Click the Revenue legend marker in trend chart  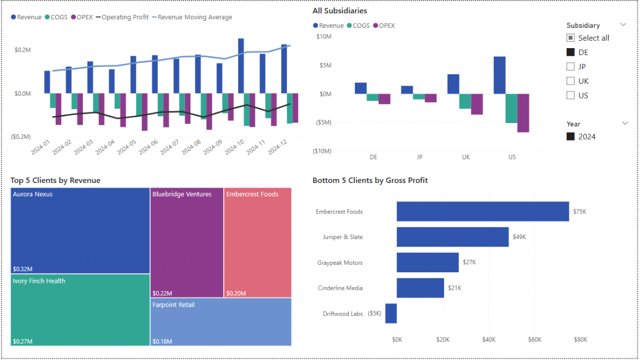tap(13, 17)
